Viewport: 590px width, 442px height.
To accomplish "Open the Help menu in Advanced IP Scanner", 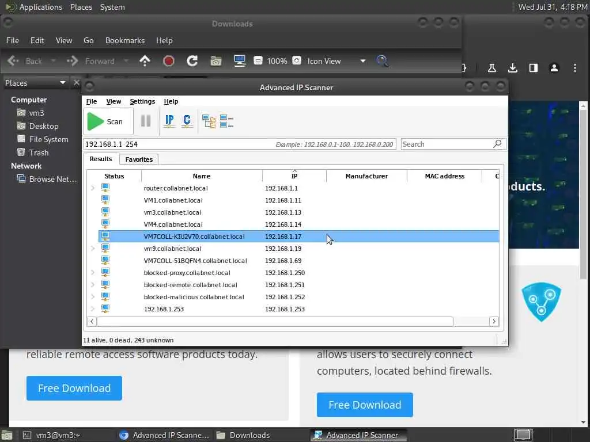I will tap(171, 101).
